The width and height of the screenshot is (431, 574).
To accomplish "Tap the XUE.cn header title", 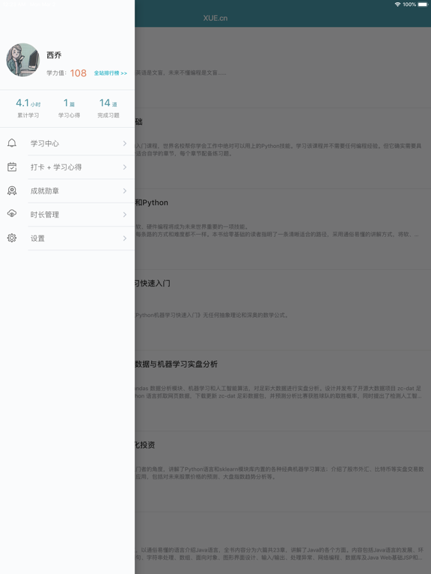I will tap(215, 18).
